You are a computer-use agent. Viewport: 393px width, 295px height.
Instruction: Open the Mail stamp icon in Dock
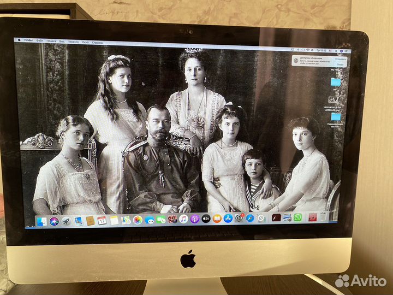point(78,221)
